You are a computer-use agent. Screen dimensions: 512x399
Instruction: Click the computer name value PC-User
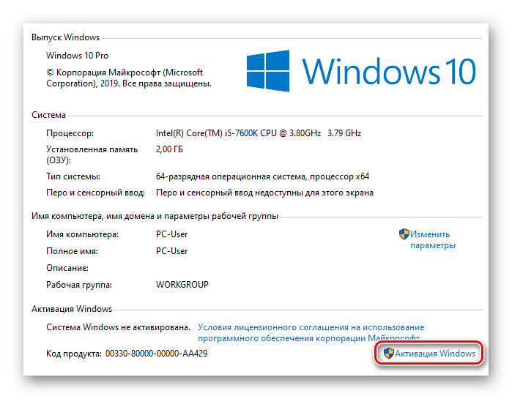[x=171, y=234]
